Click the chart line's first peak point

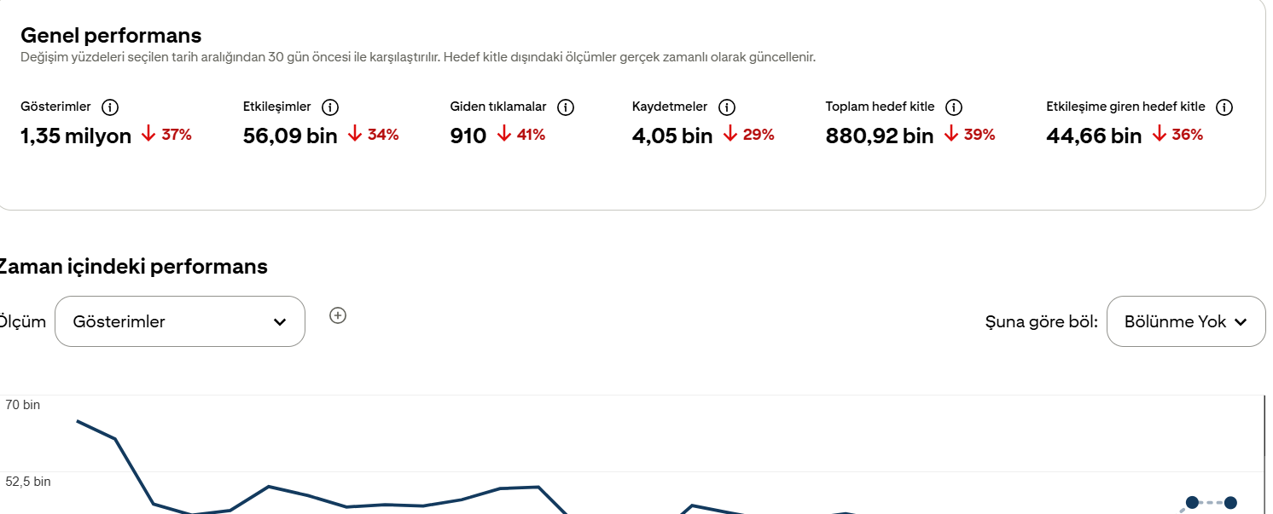tap(78, 420)
